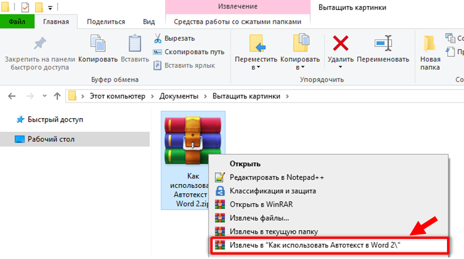Click the Вырезать button label

click(180, 39)
